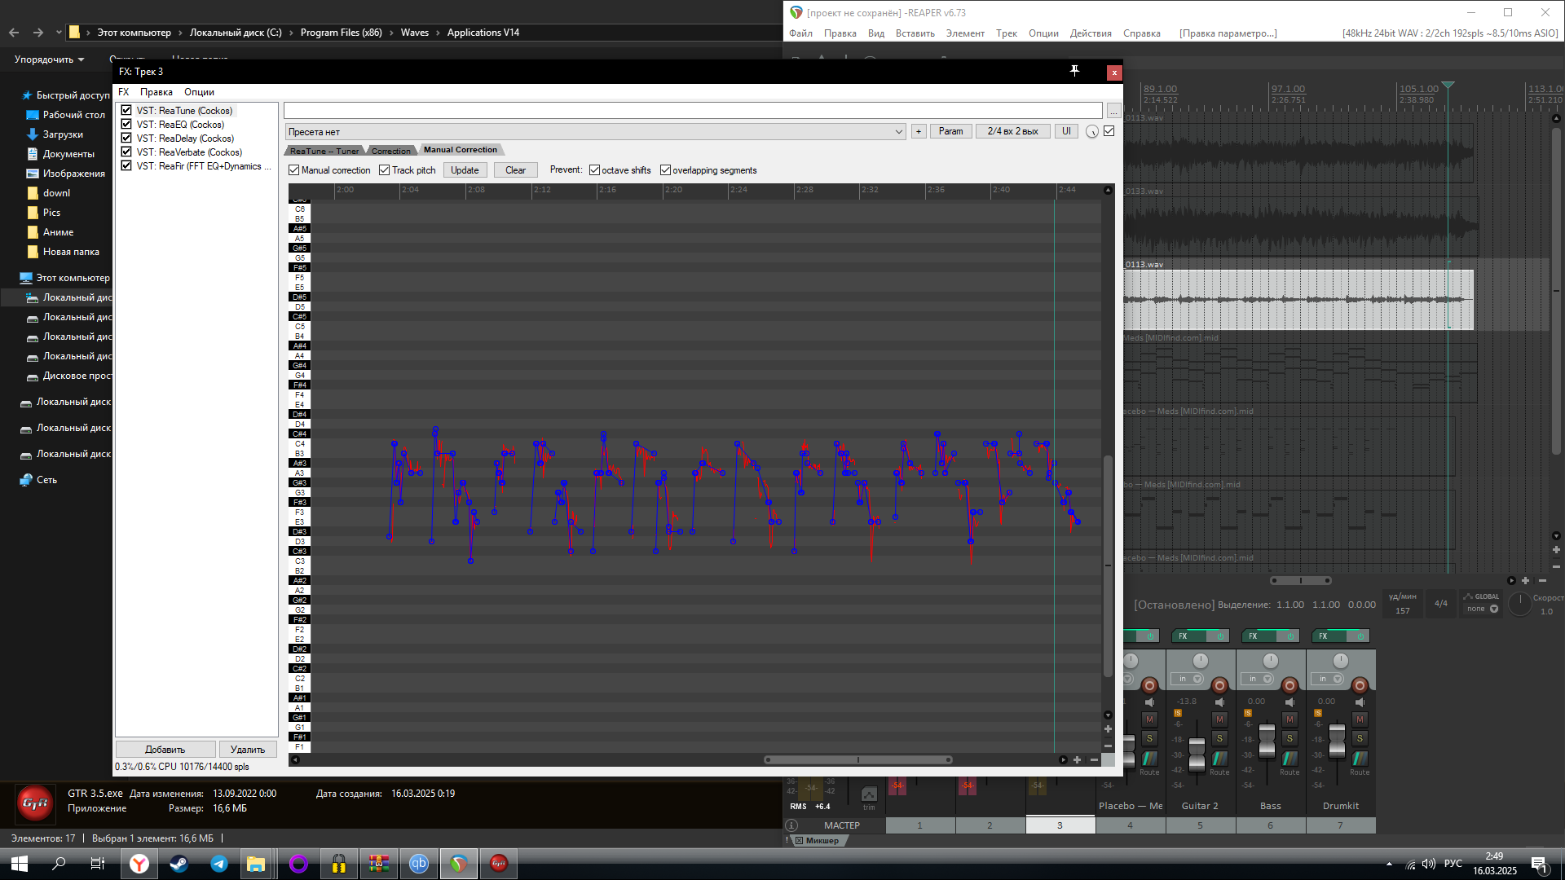The width and height of the screenshot is (1565, 880).
Task: Toggle ReaTune plugin checkbox in FX list
Action: click(126, 110)
